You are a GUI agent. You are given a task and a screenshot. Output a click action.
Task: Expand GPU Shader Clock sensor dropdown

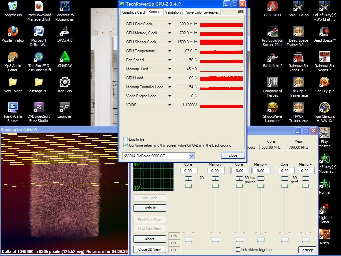170,42
